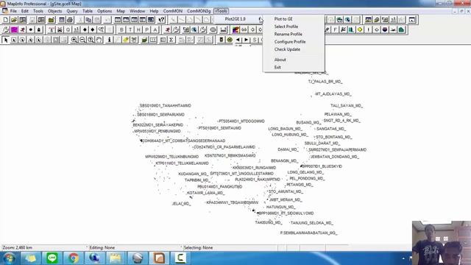Click the H letter toolbar button

point(138,29)
